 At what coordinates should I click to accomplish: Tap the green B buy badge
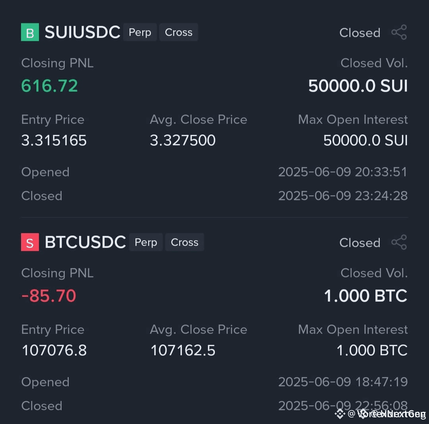[x=30, y=32]
